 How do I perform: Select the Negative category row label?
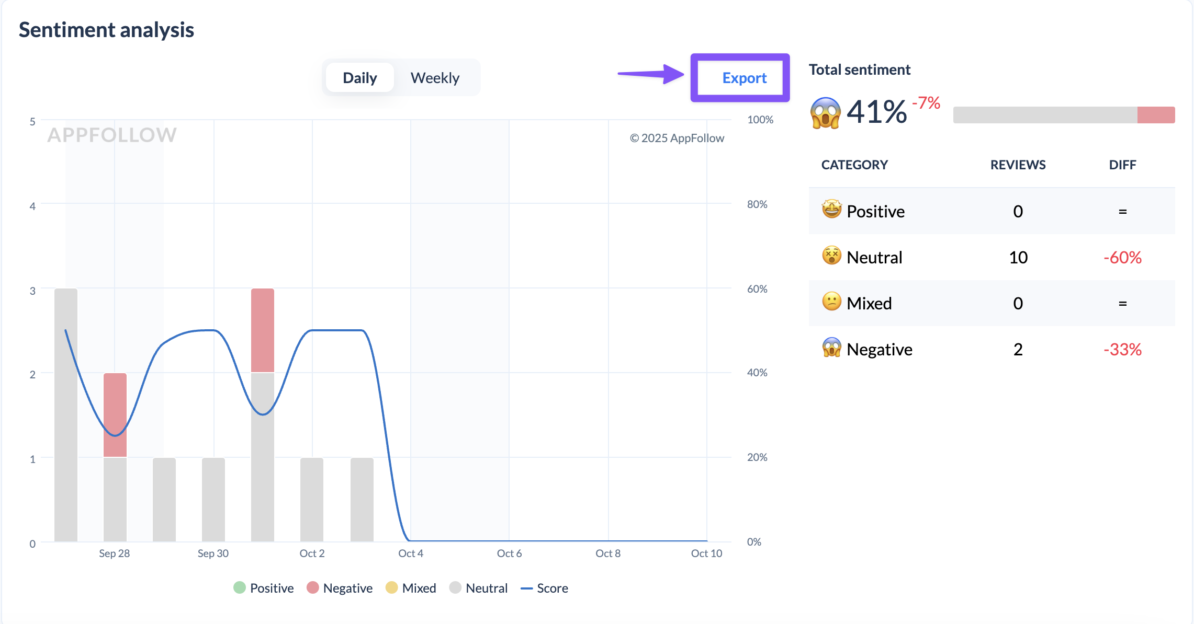pyautogui.click(x=879, y=349)
